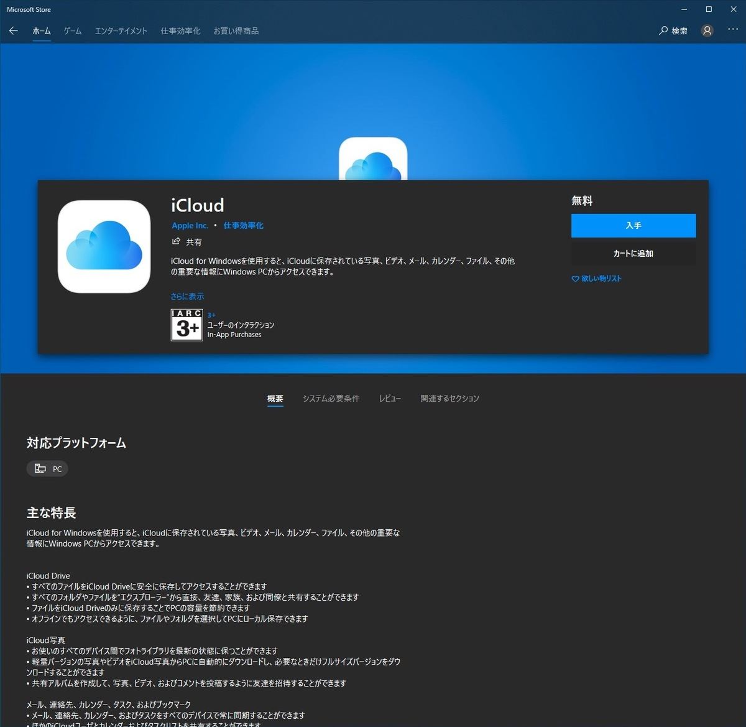Click the カートに追加 button
The image size is (746, 727).
[x=633, y=253]
